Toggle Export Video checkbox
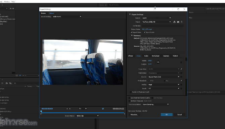 click(x=131, y=32)
